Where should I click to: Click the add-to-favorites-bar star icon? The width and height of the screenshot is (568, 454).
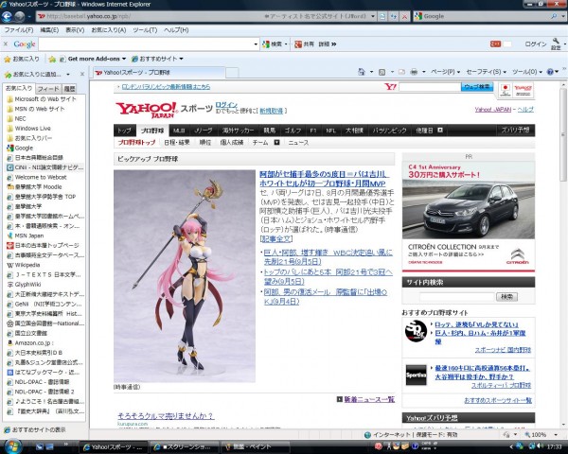[x=52, y=59]
